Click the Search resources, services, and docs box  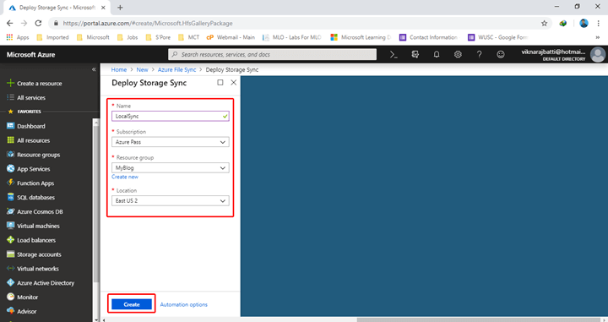point(272,55)
